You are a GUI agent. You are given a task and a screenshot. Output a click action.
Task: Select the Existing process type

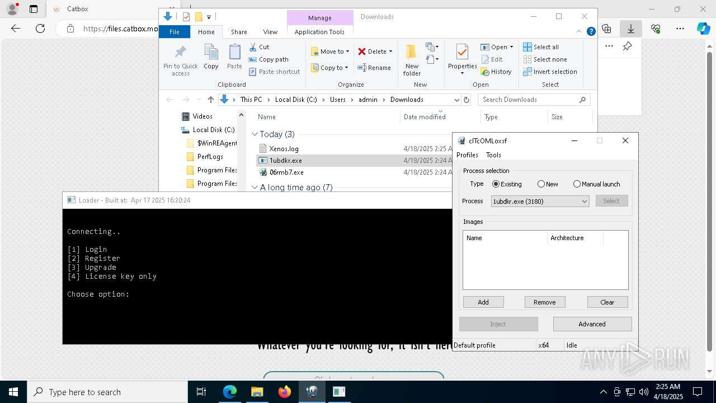[507, 184]
